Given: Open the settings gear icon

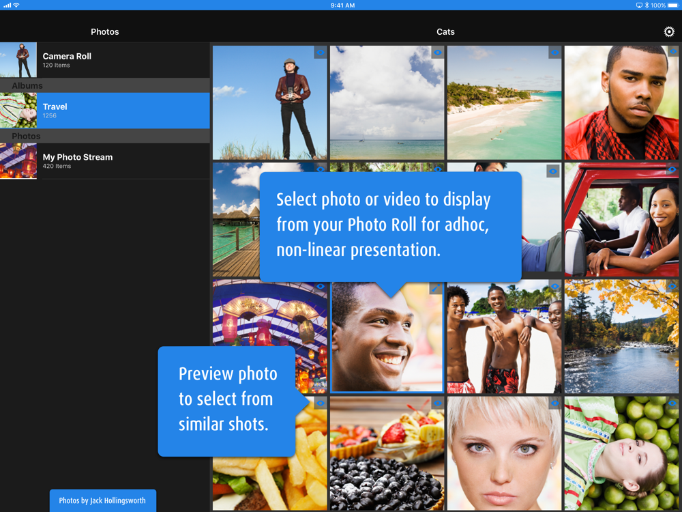Looking at the screenshot, I should pyautogui.click(x=669, y=31).
